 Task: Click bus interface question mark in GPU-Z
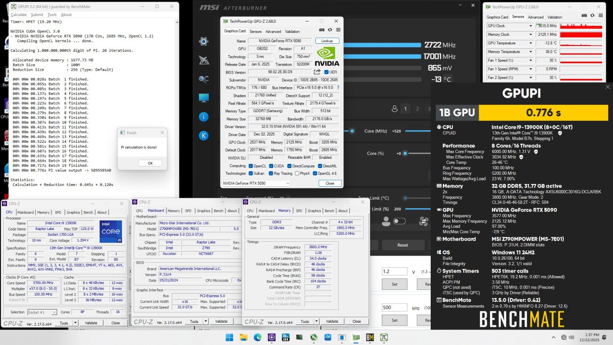(338, 88)
